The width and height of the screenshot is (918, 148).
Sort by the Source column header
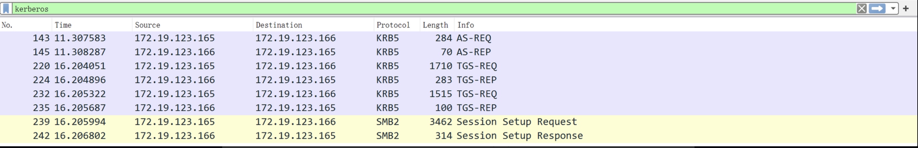pos(192,25)
